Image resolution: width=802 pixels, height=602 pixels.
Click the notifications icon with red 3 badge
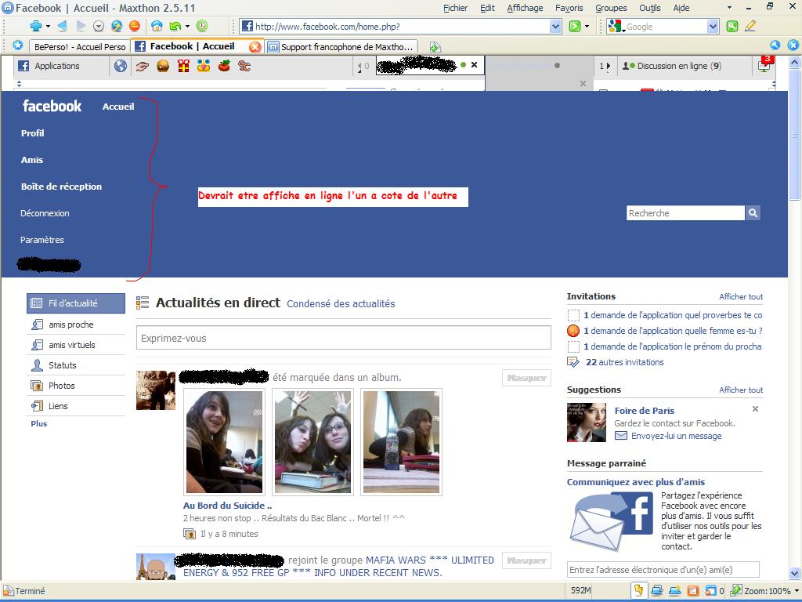[x=764, y=66]
